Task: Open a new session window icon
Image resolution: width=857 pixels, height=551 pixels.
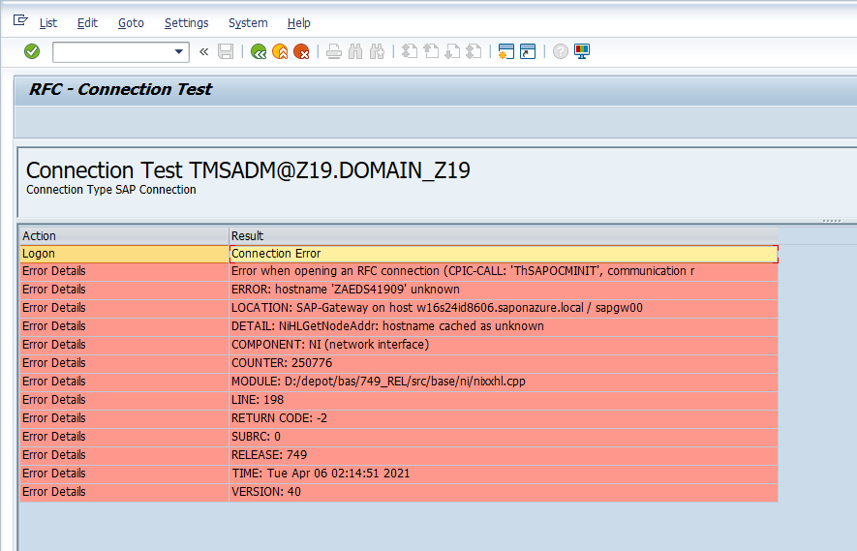Action: (505, 51)
